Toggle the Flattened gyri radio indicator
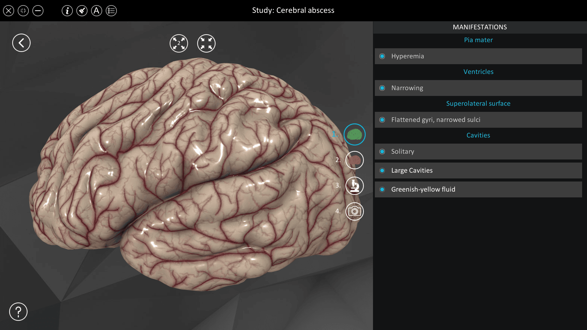The image size is (587, 330). coord(382,120)
